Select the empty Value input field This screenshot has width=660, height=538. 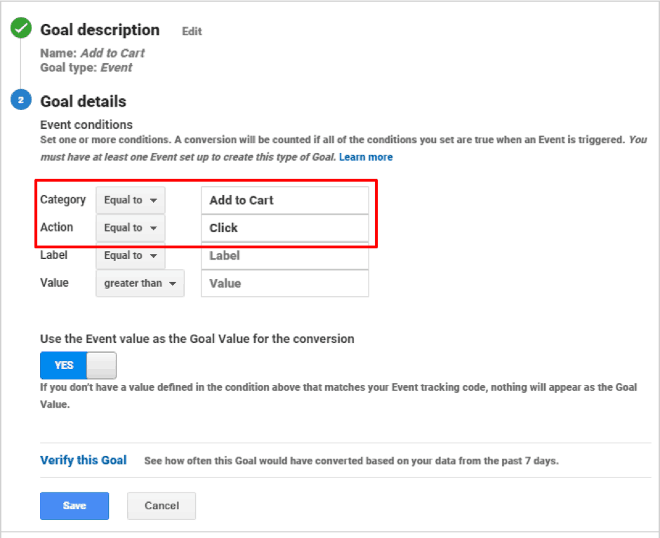tap(284, 283)
